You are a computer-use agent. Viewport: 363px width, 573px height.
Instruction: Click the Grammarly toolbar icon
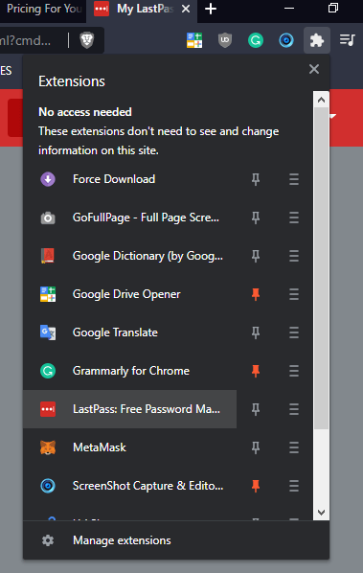click(256, 40)
